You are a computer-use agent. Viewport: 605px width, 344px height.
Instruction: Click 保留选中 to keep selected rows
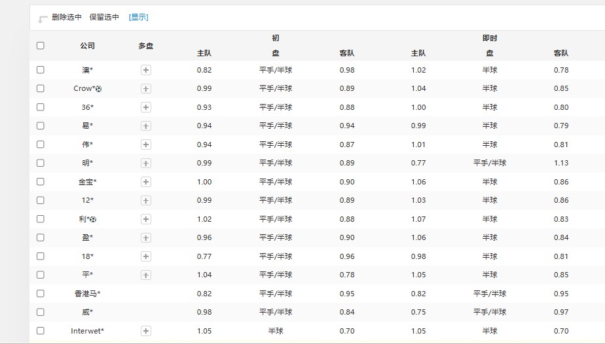pos(104,18)
